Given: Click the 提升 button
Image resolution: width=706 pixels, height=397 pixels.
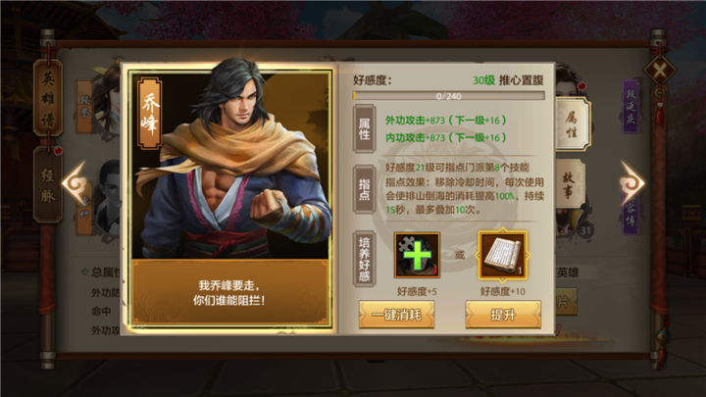Looking at the screenshot, I should 503,315.
